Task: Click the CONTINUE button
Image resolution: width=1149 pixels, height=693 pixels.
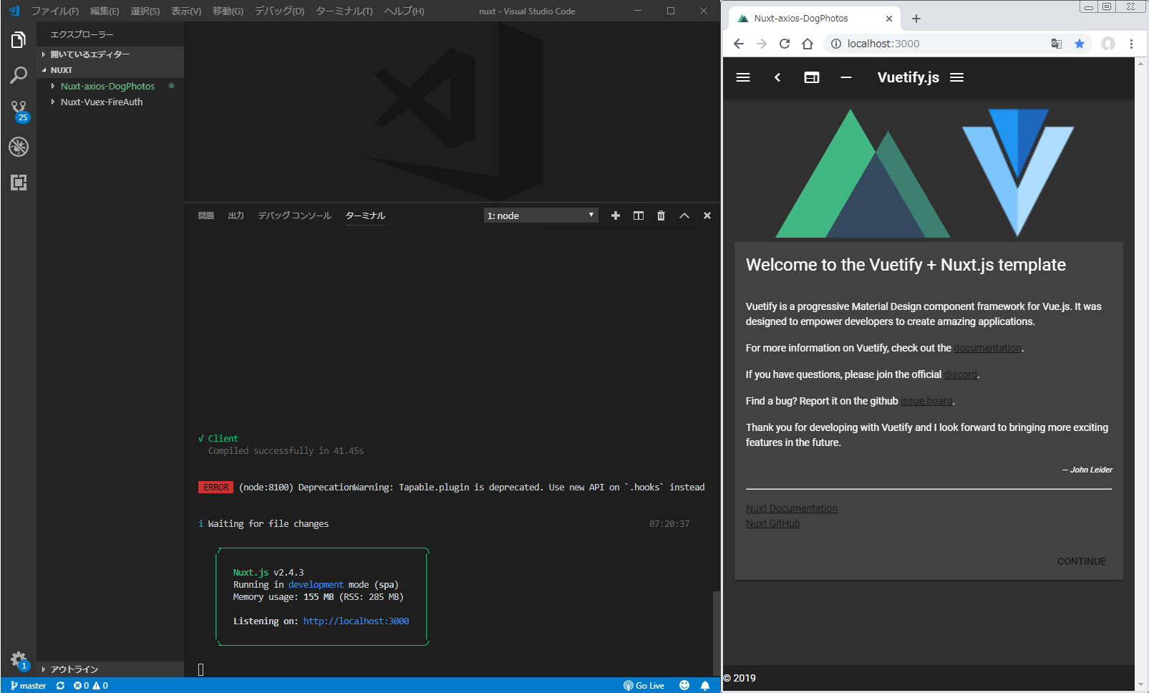Action: (1081, 561)
